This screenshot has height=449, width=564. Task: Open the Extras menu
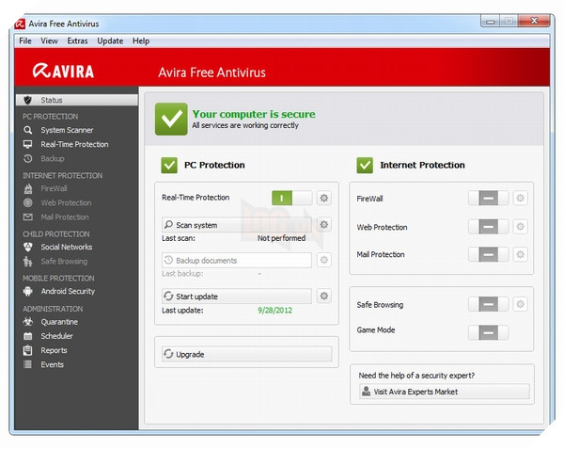click(77, 41)
